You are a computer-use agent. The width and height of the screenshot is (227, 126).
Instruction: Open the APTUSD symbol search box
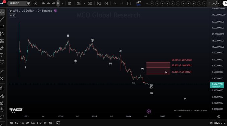[x=19, y=3]
